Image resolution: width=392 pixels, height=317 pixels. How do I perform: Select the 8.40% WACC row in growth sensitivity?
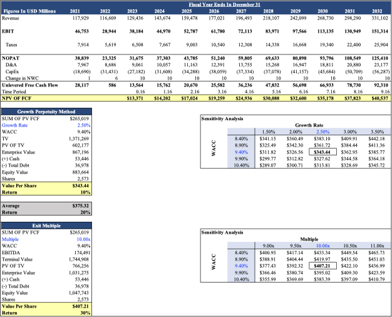[x=241, y=138]
